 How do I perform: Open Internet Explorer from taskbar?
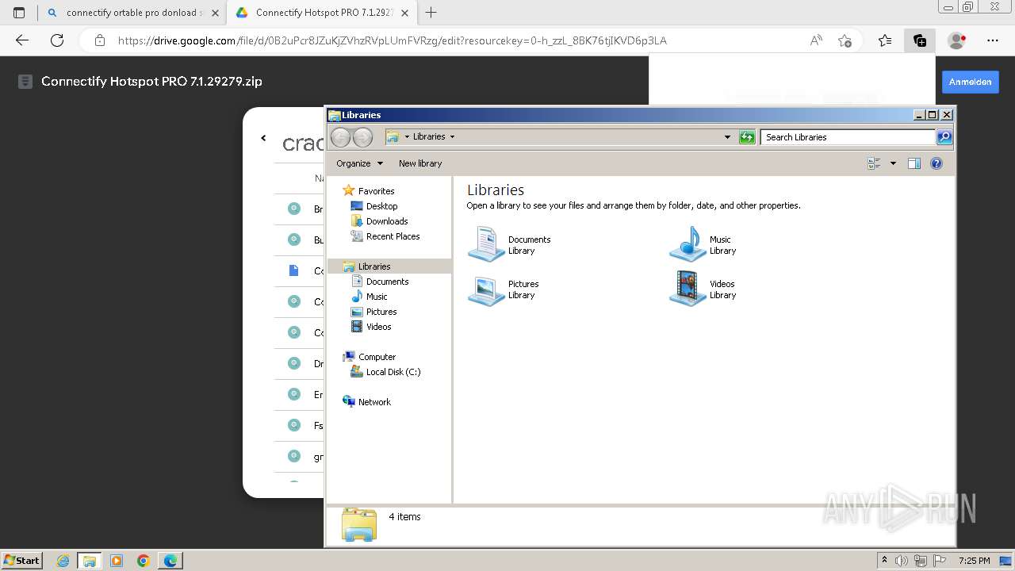click(63, 561)
